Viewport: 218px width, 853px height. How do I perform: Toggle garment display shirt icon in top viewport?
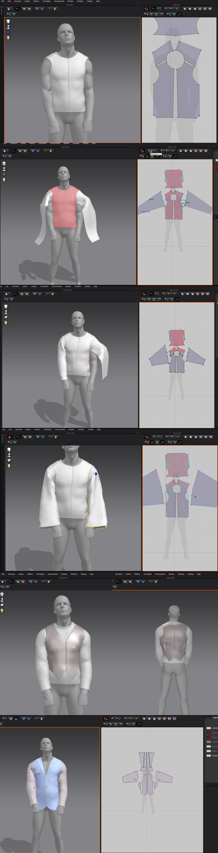8,21
